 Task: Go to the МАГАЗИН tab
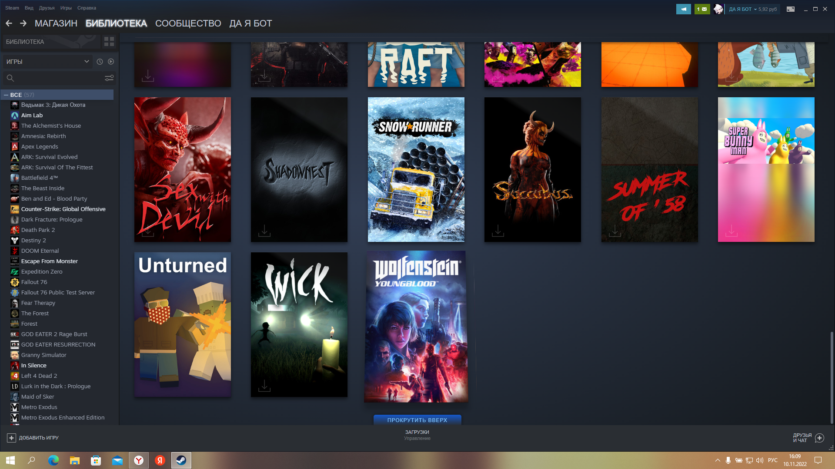56,23
